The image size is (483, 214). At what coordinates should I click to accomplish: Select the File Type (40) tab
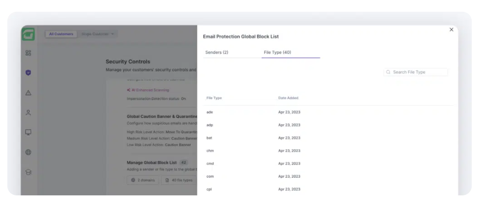click(277, 52)
